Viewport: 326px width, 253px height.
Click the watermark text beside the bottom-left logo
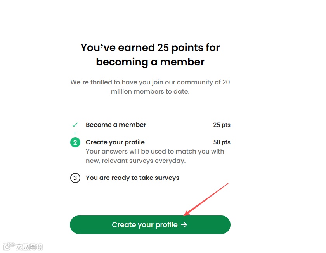coord(29,247)
